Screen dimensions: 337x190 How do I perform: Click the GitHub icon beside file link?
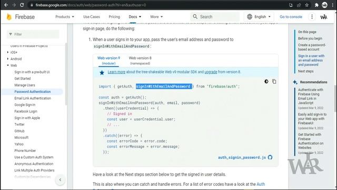[x=270, y=157]
